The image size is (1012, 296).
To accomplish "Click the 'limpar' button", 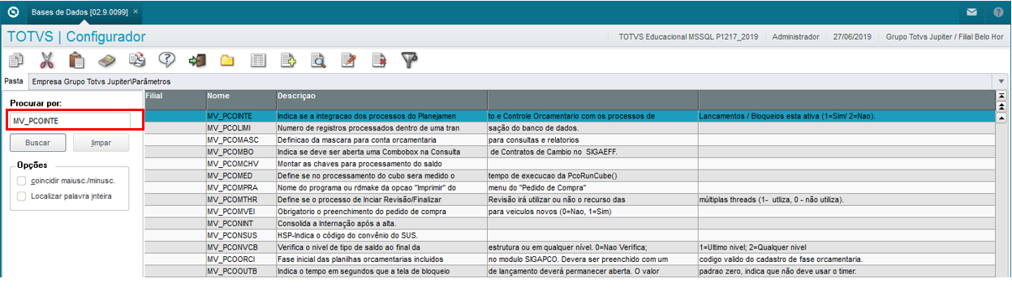I will 101,142.
